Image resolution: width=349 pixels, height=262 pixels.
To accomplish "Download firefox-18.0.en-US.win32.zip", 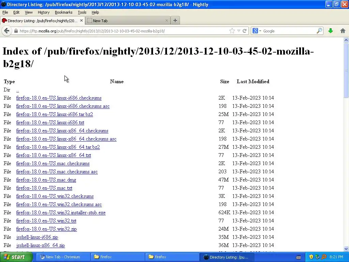I will (x=46, y=229).
